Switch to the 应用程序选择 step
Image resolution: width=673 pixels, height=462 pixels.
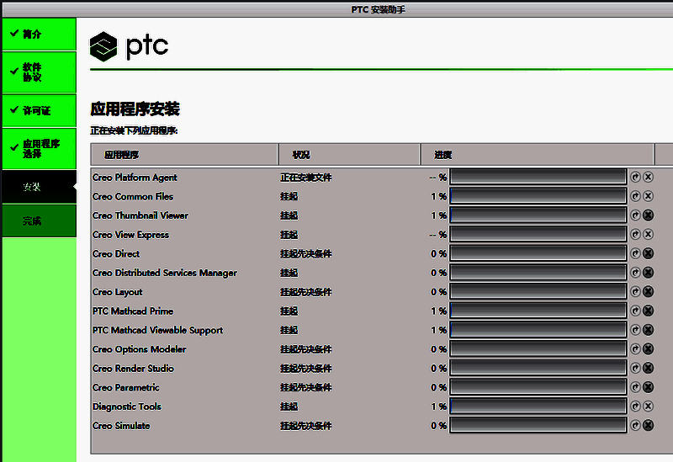(38, 149)
